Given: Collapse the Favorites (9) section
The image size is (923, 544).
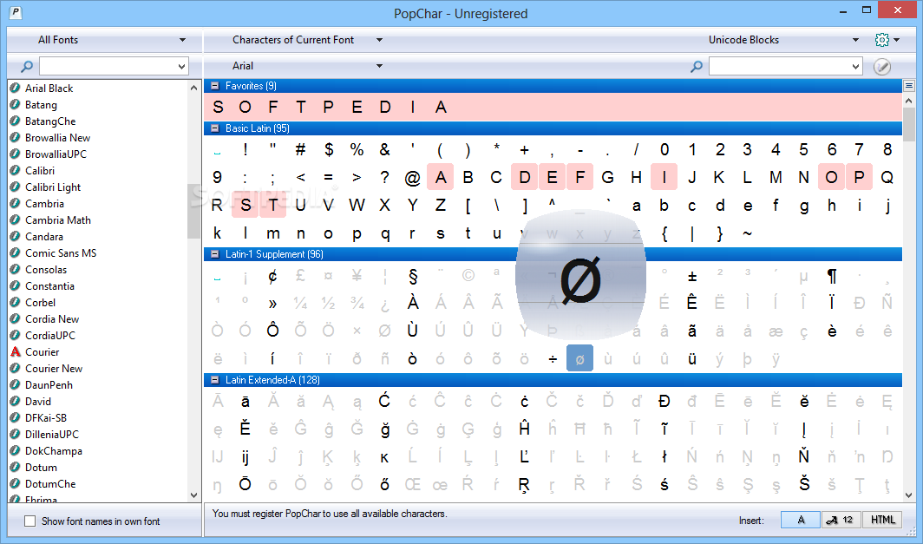Looking at the screenshot, I should point(215,86).
